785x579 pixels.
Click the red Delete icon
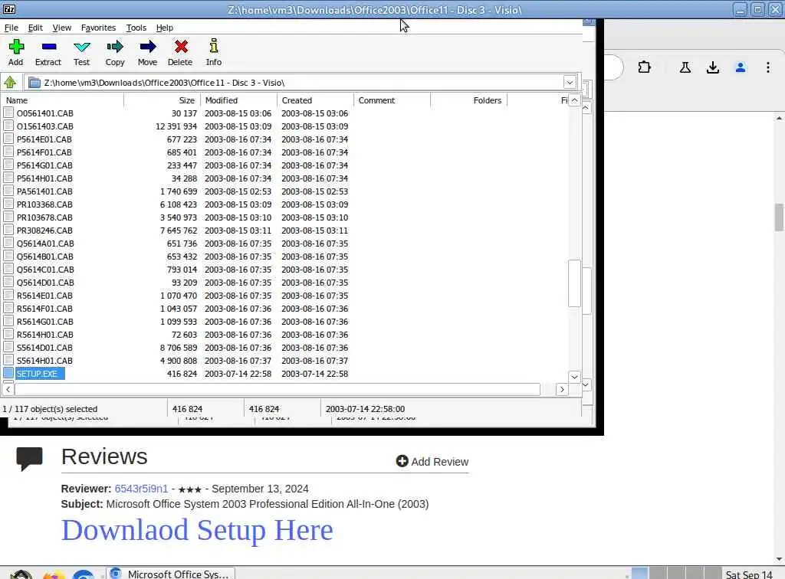pos(181,47)
